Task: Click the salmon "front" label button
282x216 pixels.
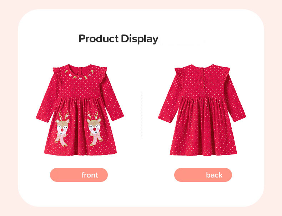Action: [79, 175]
